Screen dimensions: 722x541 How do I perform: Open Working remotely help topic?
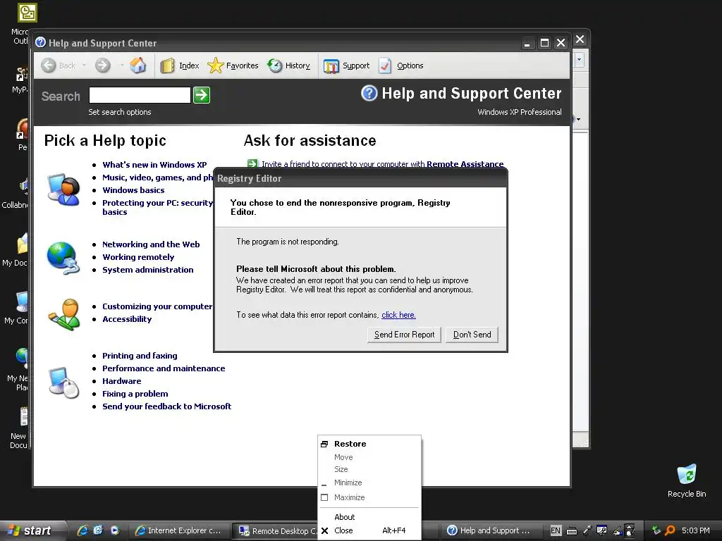click(138, 257)
